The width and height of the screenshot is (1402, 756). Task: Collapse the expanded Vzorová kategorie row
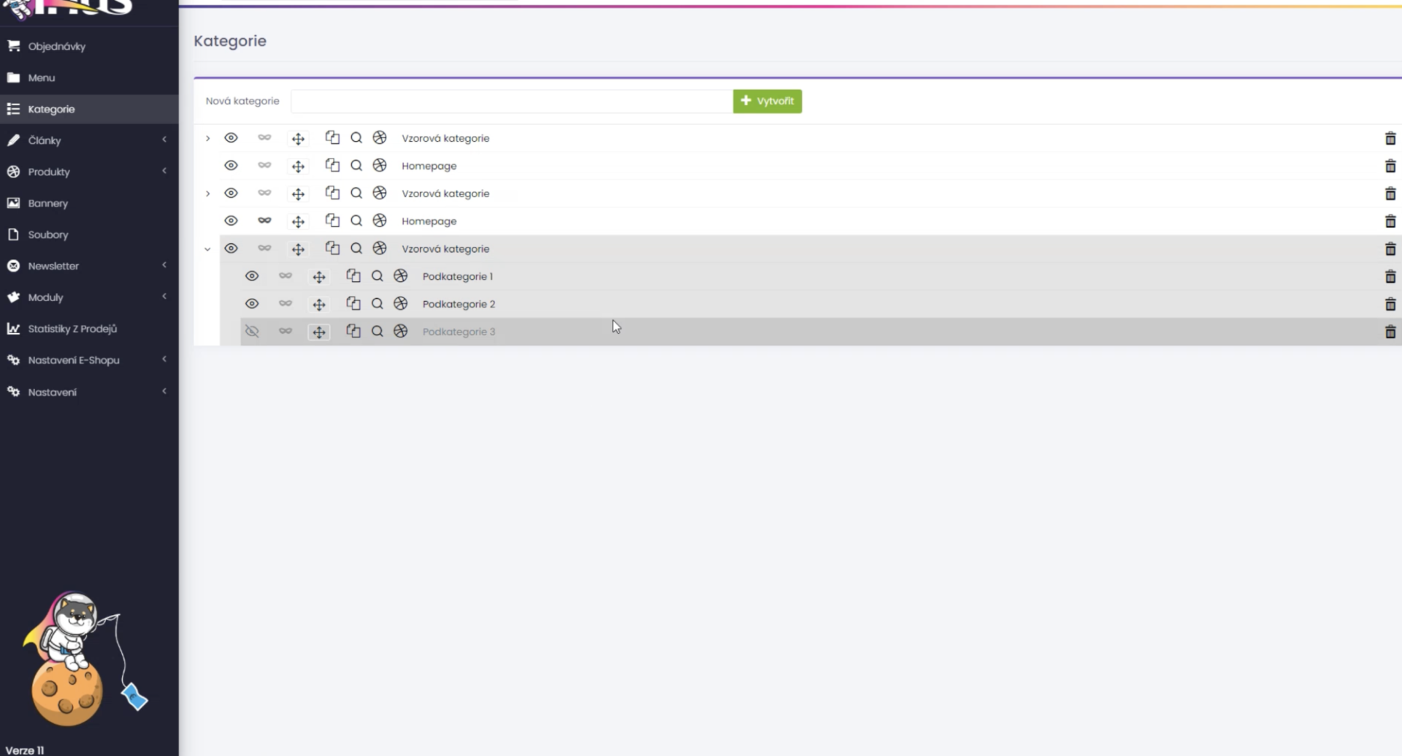(x=207, y=249)
